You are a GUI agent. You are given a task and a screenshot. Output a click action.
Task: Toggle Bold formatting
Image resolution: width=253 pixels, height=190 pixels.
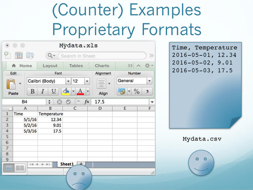click(x=32, y=92)
